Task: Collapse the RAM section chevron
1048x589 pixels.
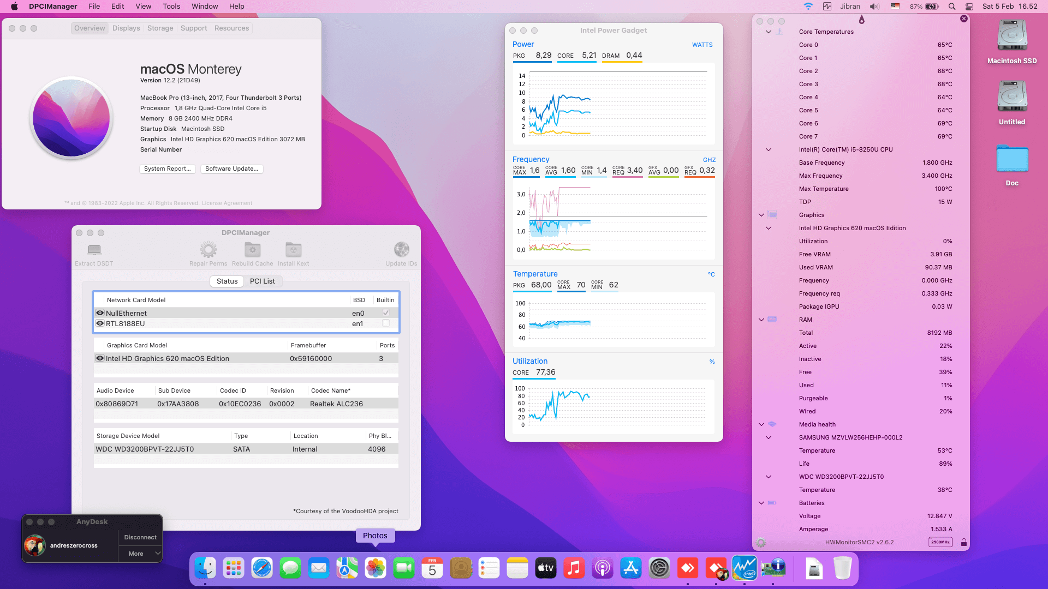Action: (x=761, y=320)
